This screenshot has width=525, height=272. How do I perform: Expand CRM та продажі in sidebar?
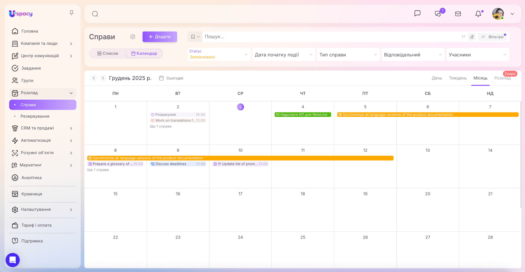(43, 128)
